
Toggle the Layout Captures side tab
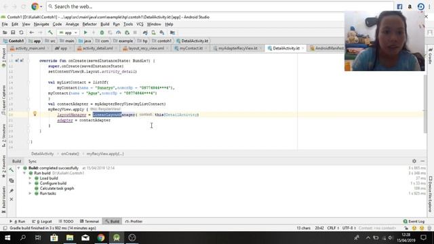point(3,100)
